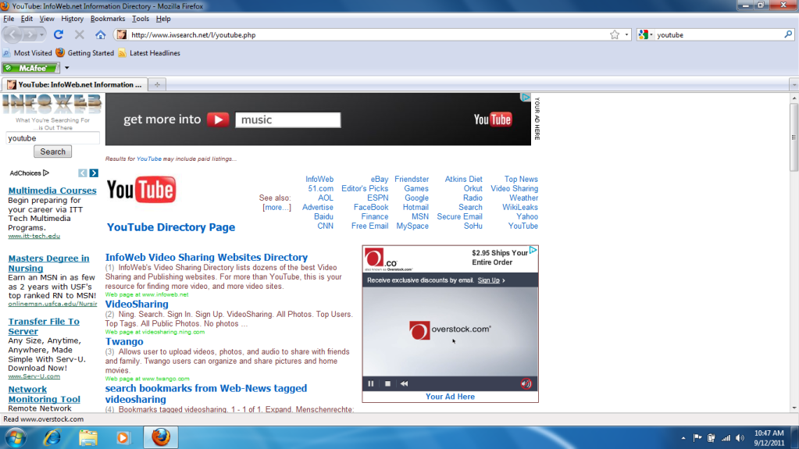This screenshot has height=449, width=799.
Task: Reload the page with the refresh icon
Action: point(59,34)
